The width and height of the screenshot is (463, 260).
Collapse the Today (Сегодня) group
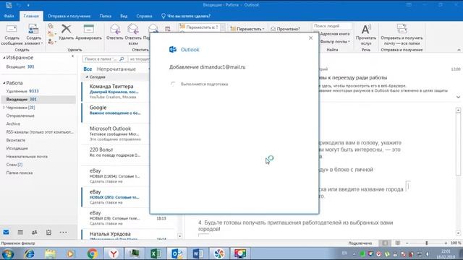pos(87,77)
